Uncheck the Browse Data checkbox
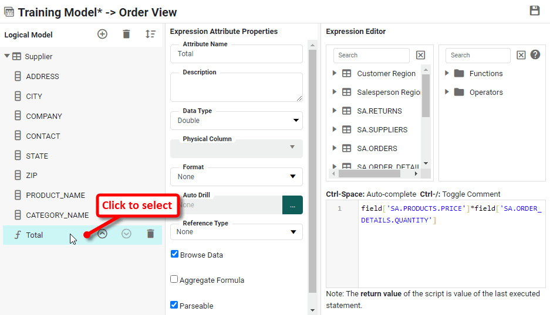Image resolution: width=550 pixels, height=315 pixels. click(x=174, y=254)
